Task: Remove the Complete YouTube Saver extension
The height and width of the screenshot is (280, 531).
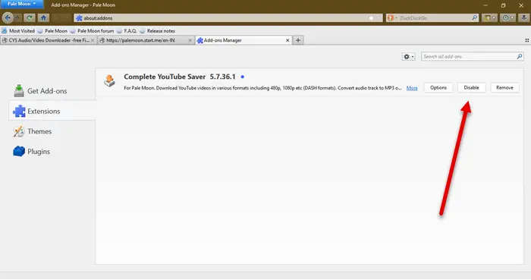Action: point(504,88)
